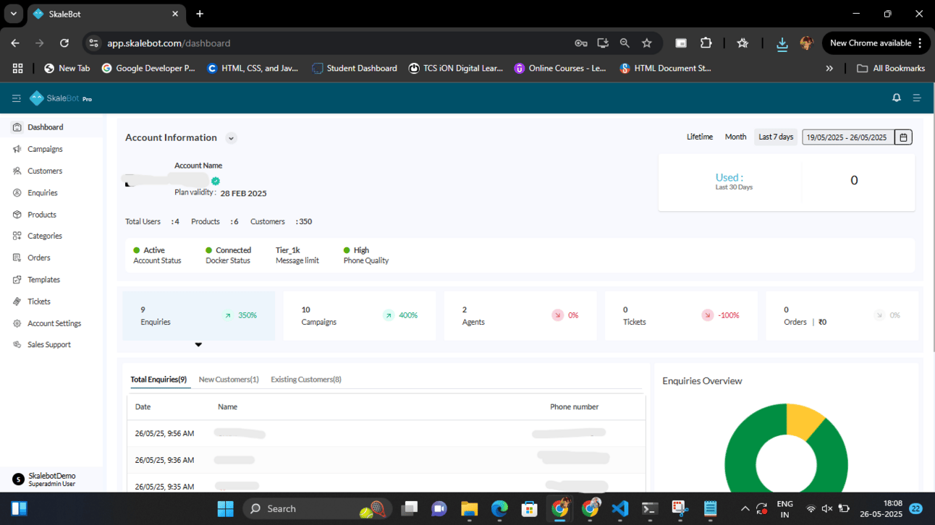Launch Visual Studio Code from the taskbar

tap(619, 509)
